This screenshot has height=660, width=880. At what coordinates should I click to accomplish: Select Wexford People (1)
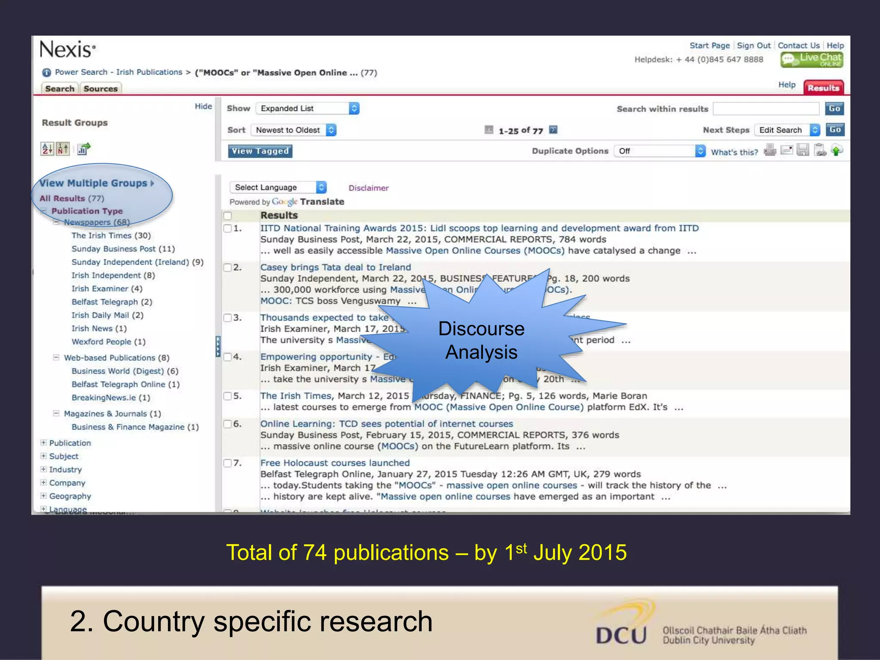coord(109,342)
